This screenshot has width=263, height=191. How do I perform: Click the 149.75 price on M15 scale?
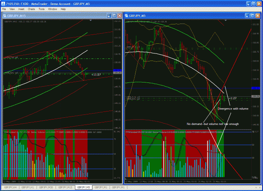click(117, 87)
